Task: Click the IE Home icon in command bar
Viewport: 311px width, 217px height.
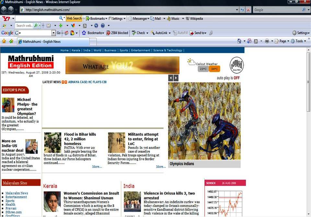Action: [239, 41]
